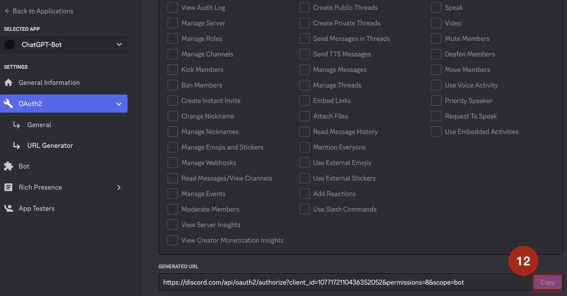Click the wrench icon for OAuth2
The width and height of the screenshot is (567, 296).
(8, 104)
